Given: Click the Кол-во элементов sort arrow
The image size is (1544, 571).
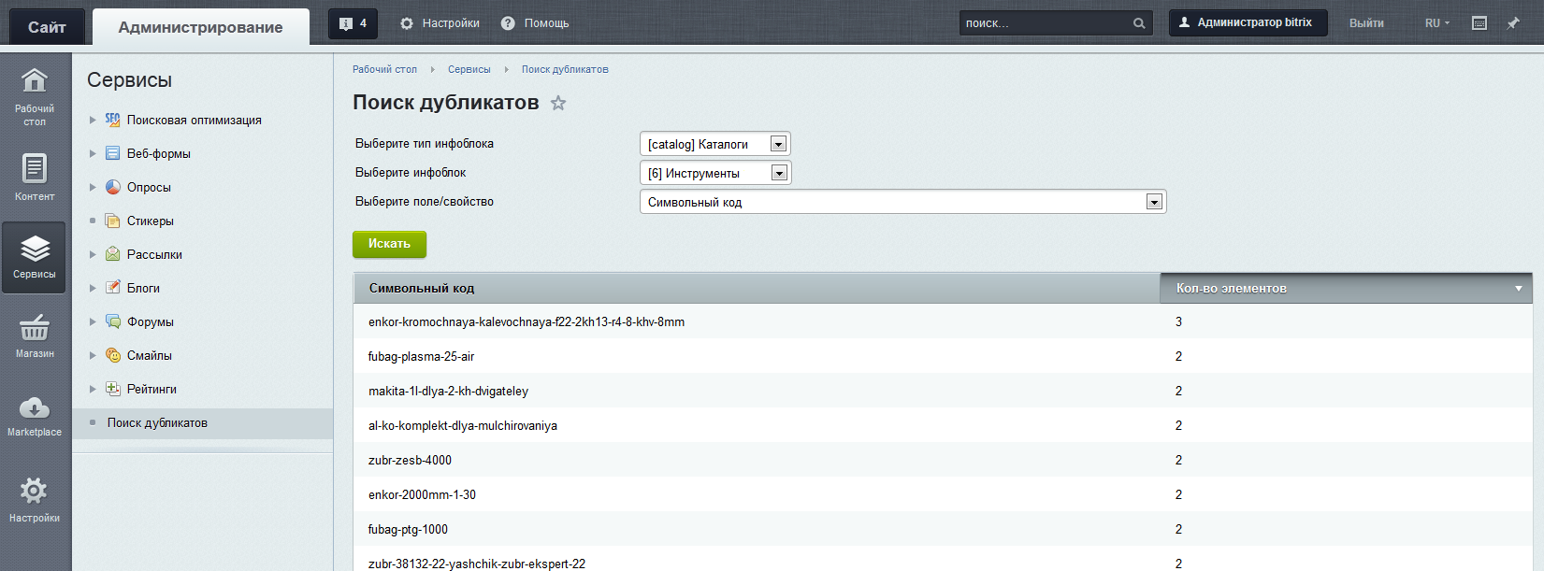Looking at the screenshot, I should click(1519, 289).
